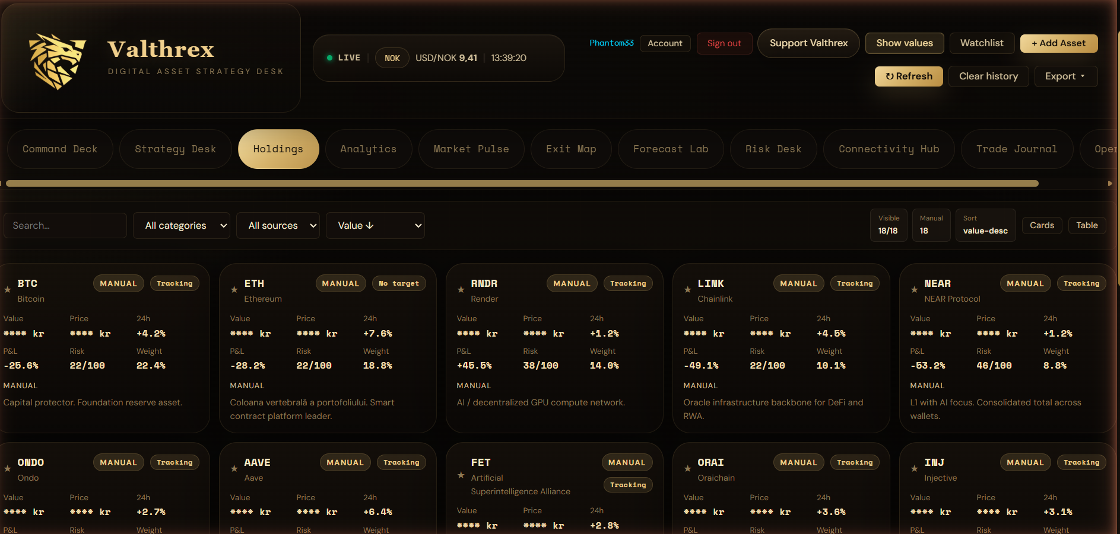Open the Watchlist
The width and height of the screenshot is (1120, 534).
pos(982,43)
